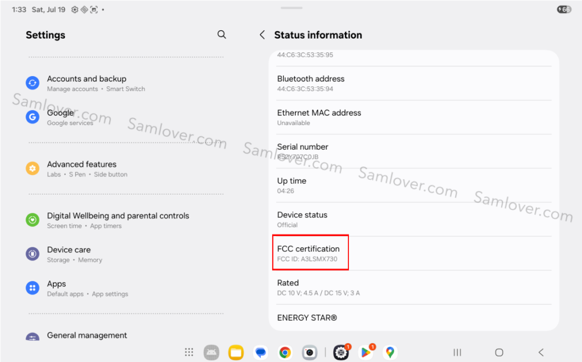The height and width of the screenshot is (362, 582).
Task: Tap the blue Google G icon
Action: coord(32,117)
